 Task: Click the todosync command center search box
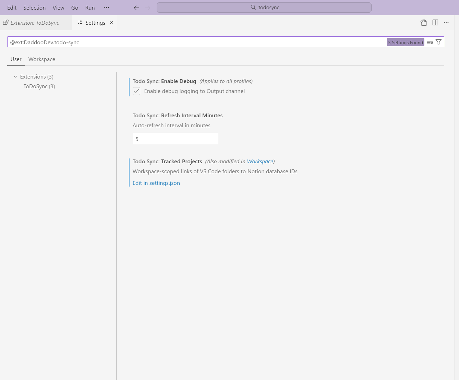click(x=264, y=8)
